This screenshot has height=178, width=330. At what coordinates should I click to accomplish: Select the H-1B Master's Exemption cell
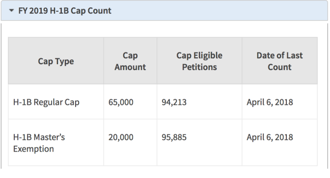click(x=56, y=143)
